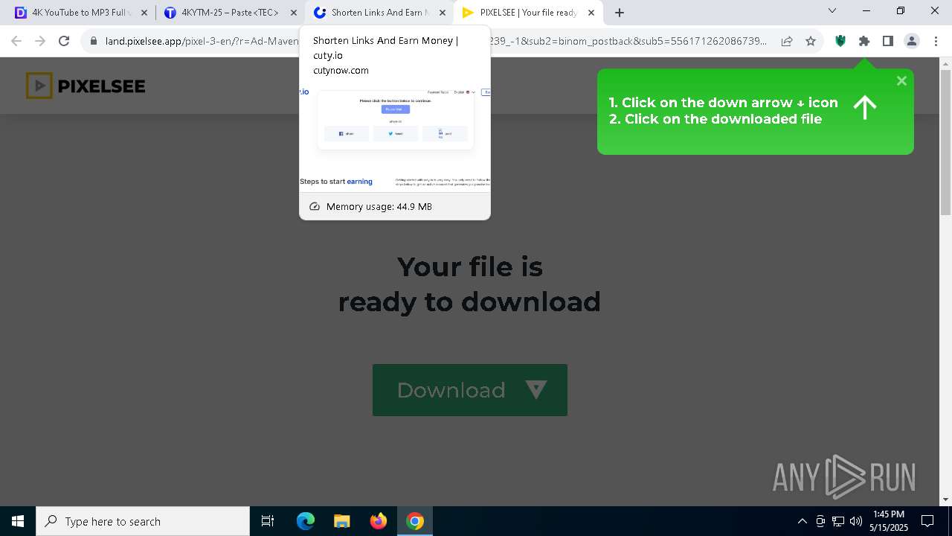952x536 pixels.
Task: Click the green Download button
Action: pos(469,390)
